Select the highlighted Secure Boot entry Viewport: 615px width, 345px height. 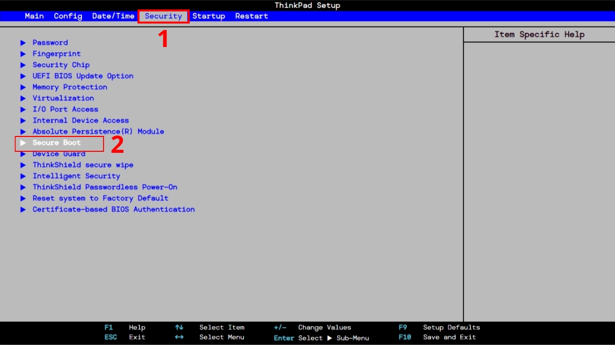pyautogui.click(x=56, y=143)
